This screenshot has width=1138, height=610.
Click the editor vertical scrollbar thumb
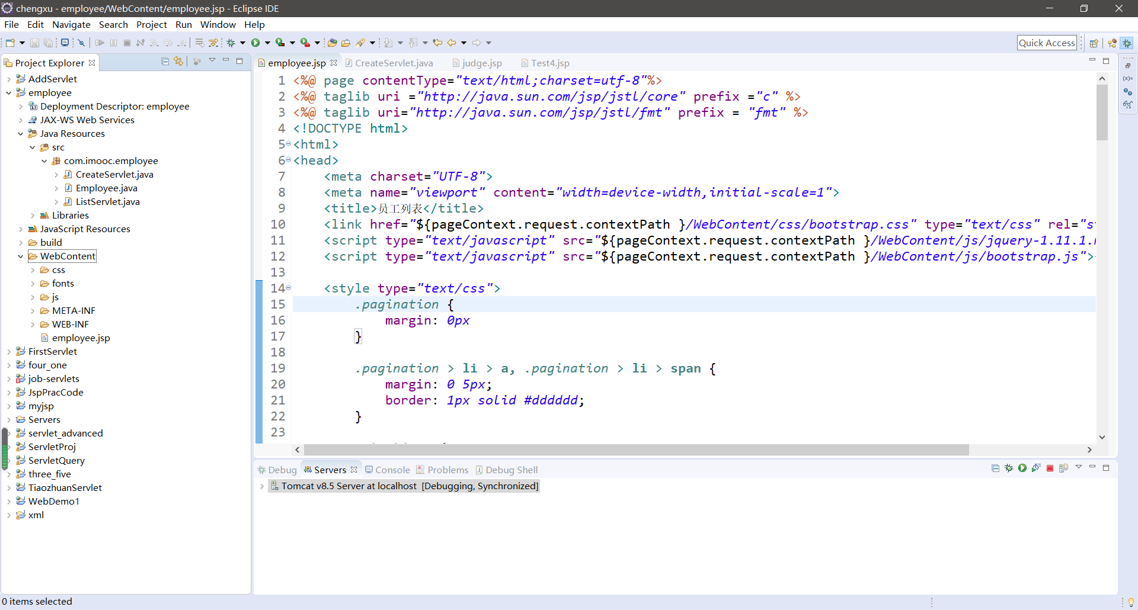click(1102, 113)
